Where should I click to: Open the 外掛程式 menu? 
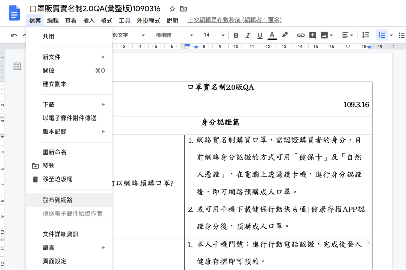(x=148, y=21)
